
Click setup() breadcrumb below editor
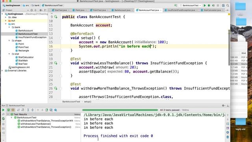click(87, 102)
